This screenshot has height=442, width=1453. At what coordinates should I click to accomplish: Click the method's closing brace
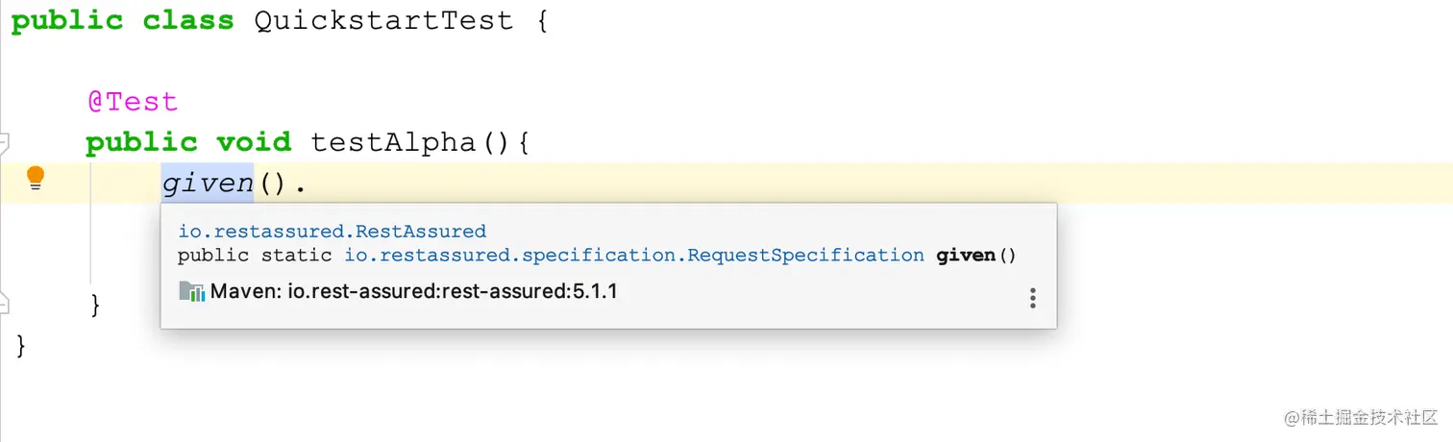(x=95, y=305)
